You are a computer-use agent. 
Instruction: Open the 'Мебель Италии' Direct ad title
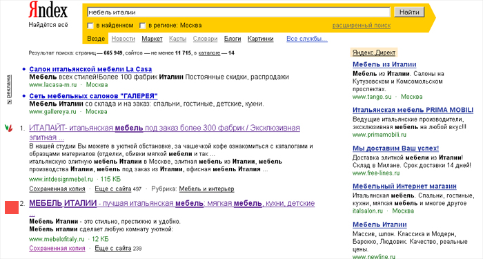click(x=379, y=224)
